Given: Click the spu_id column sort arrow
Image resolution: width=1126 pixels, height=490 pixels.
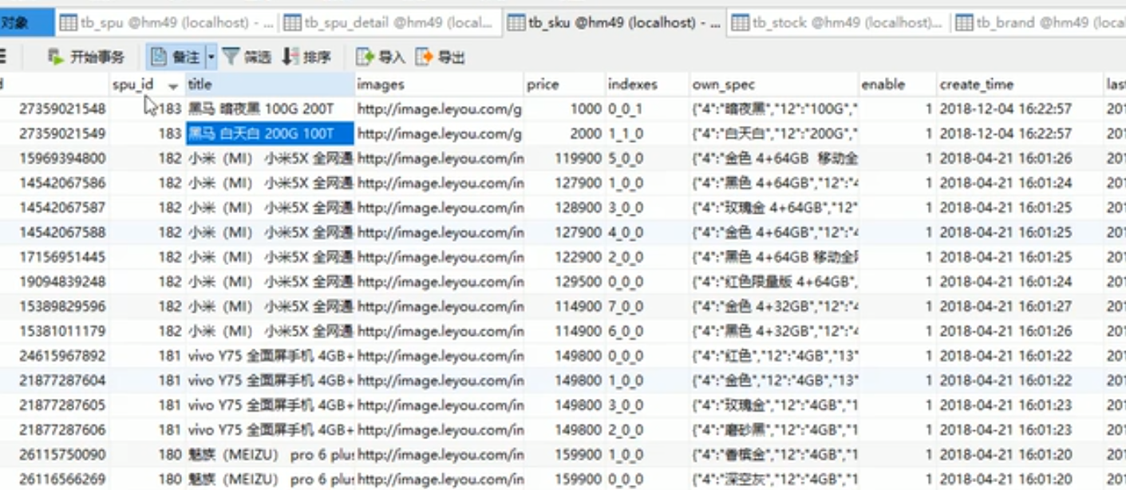Looking at the screenshot, I should coord(173,85).
